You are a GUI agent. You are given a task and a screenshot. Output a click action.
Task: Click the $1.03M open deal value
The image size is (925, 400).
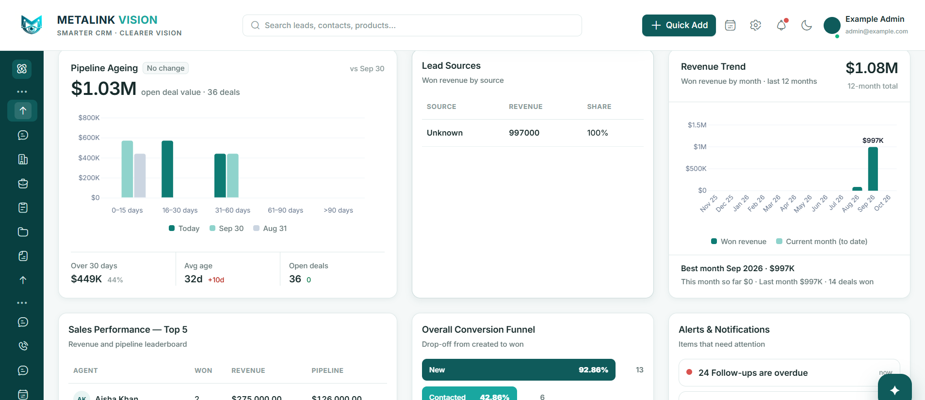coord(104,89)
